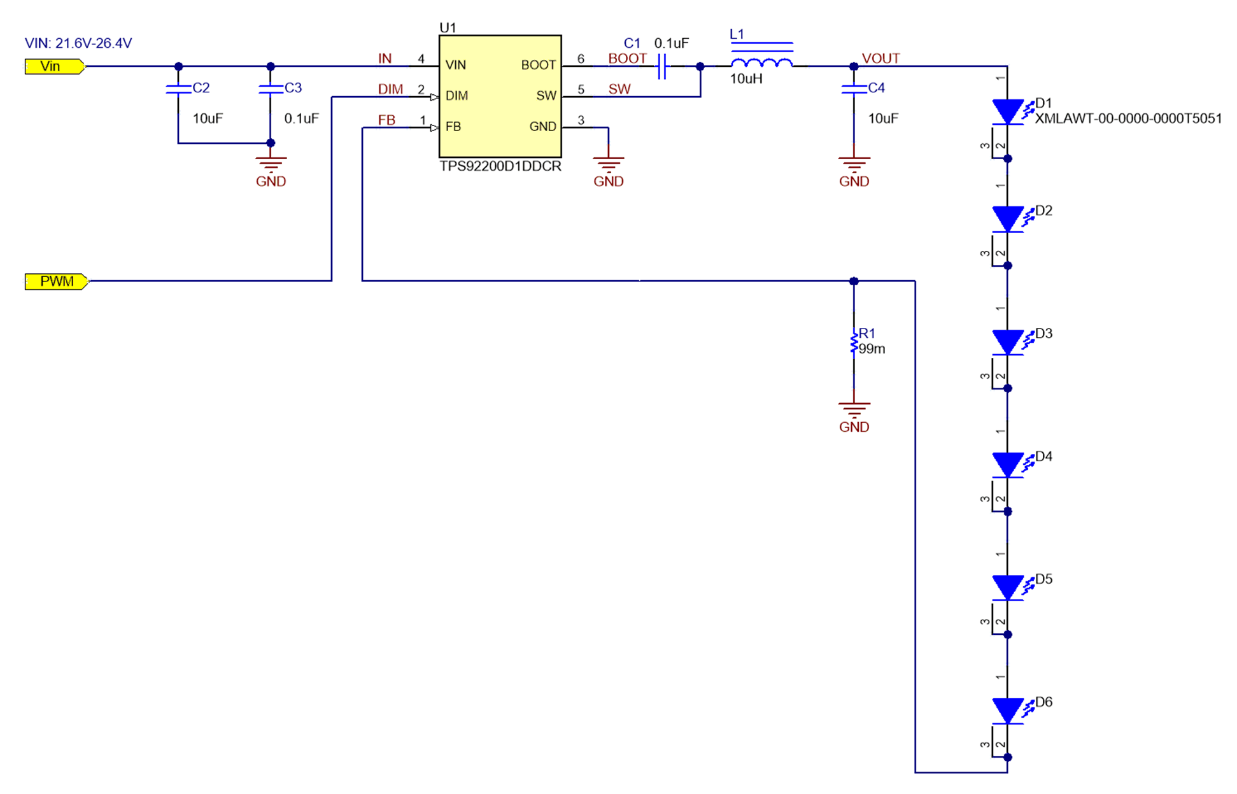Select the BOOT pin 6 on U1
The height and width of the screenshot is (794, 1237).
point(576,64)
